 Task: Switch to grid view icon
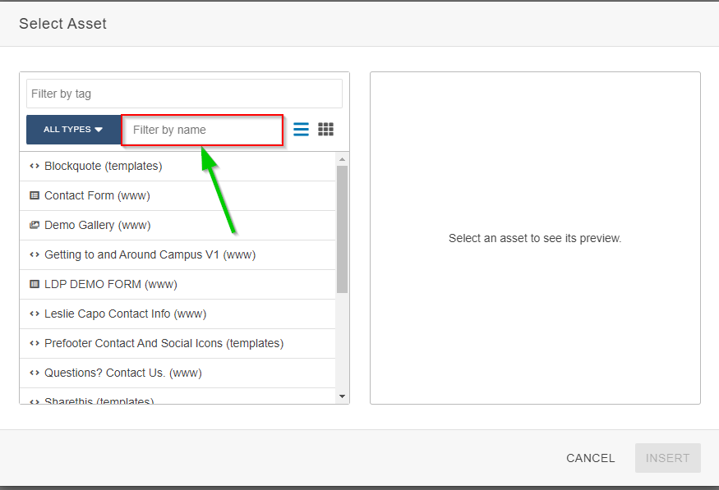[x=326, y=130]
